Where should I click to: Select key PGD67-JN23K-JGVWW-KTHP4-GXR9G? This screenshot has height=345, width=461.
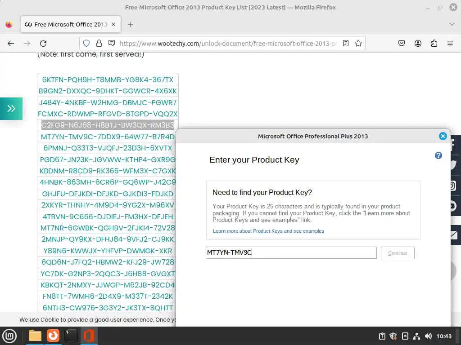[x=108, y=159]
